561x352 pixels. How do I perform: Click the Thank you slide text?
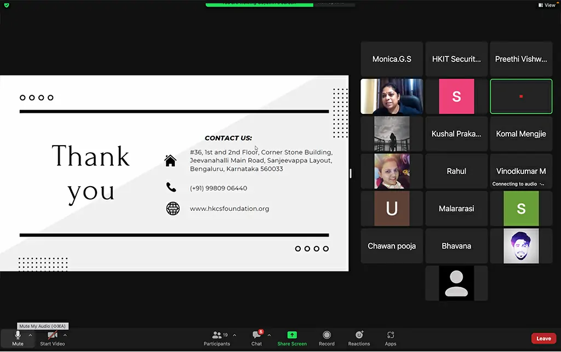click(x=90, y=174)
